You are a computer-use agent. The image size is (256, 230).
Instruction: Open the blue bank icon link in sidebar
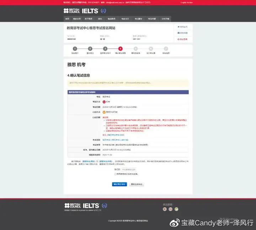click(x=182, y=33)
